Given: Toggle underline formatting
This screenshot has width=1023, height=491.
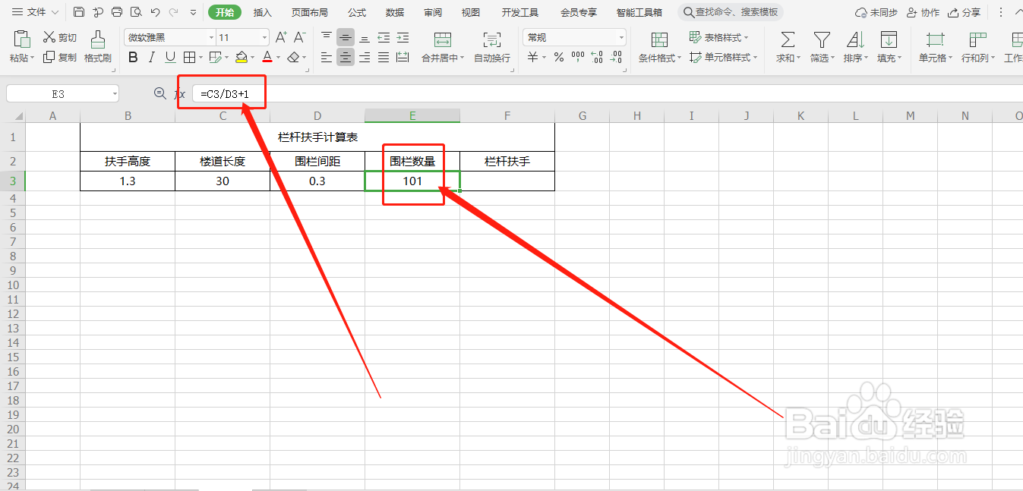Looking at the screenshot, I should point(170,57).
